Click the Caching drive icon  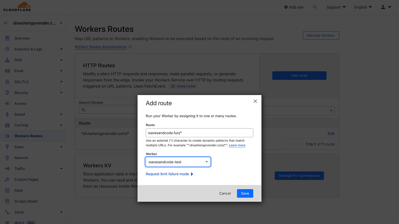pos(7,125)
